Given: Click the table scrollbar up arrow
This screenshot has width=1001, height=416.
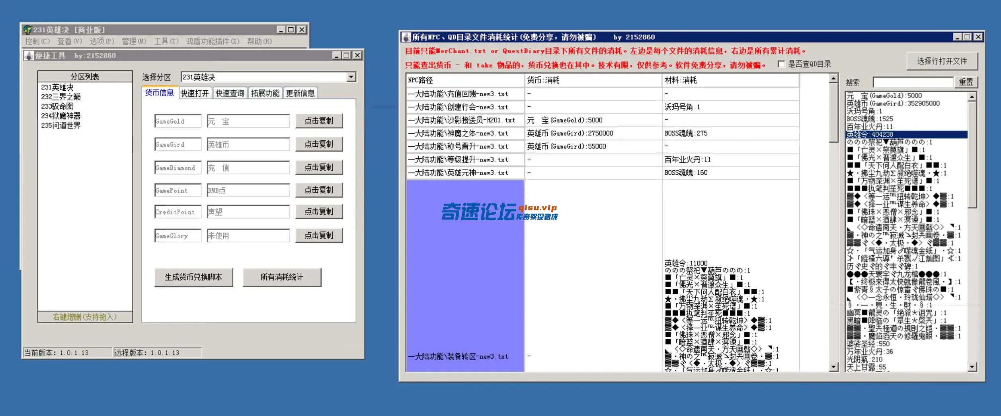Looking at the screenshot, I should (x=833, y=78).
